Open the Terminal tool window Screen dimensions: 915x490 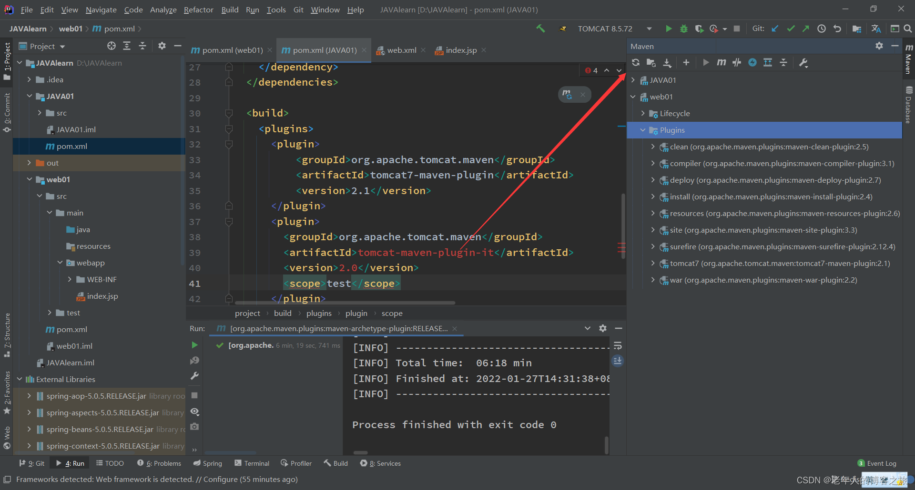point(252,463)
